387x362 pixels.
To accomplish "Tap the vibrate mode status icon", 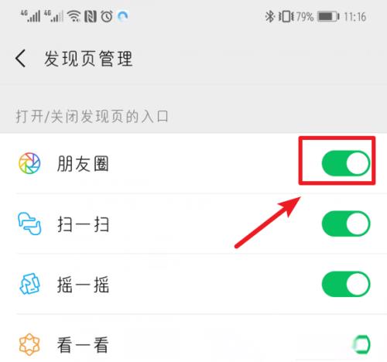I will (x=286, y=17).
